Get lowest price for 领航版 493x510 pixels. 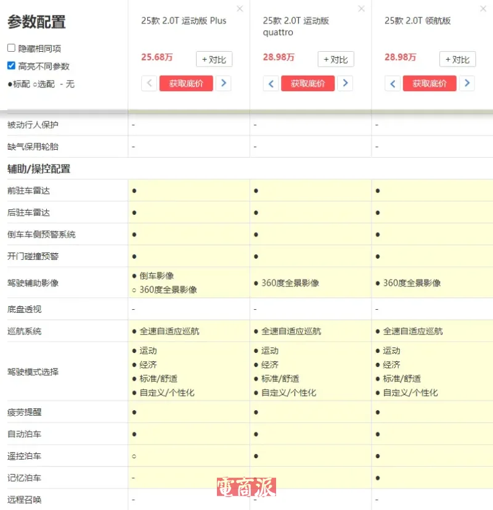click(x=430, y=83)
